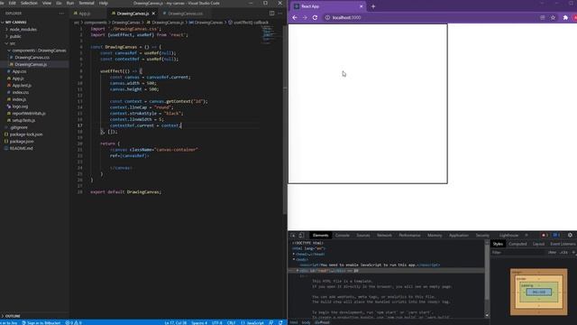This screenshot has height=325, width=577.
Task: Open DrawingCanvas.css in the explorer
Action: point(32,57)
